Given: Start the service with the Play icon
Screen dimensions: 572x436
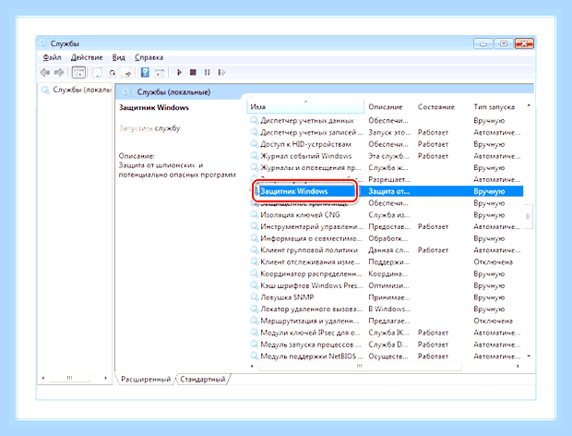Looking at the screenshot, I should coord(179,73).
